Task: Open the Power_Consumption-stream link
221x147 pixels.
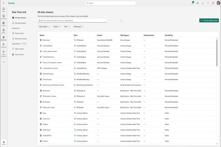Action: 52,62
